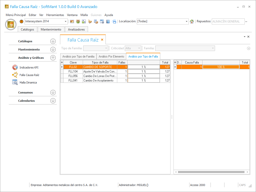
Task: Close the Falla Causa Raíz tab
Action: [x=102, y=40]
